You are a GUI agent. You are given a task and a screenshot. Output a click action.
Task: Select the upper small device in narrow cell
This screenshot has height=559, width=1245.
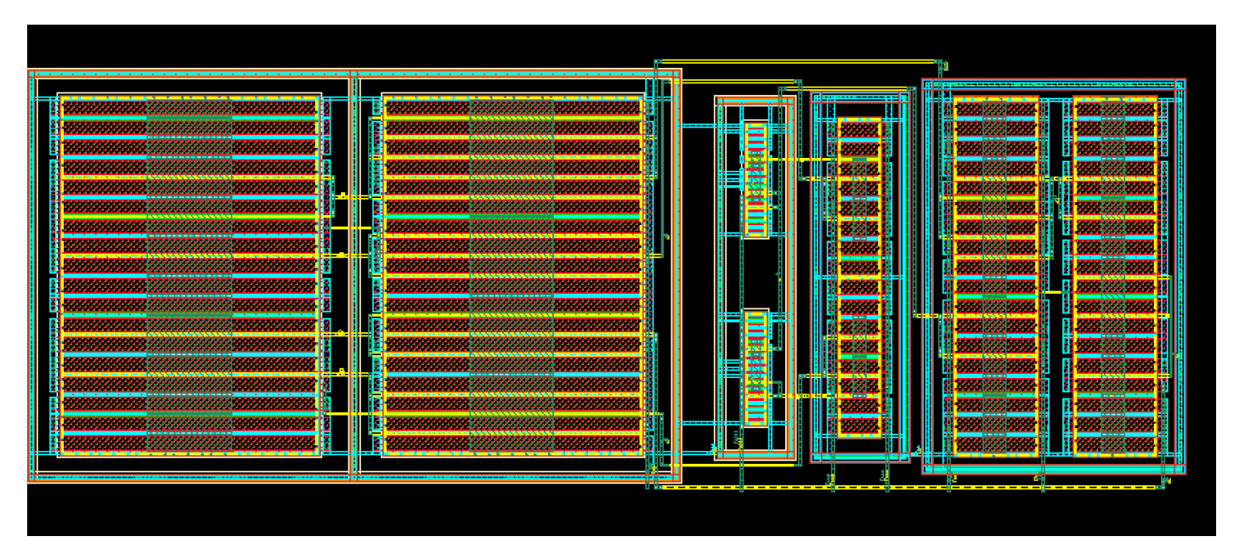[755, 179]
